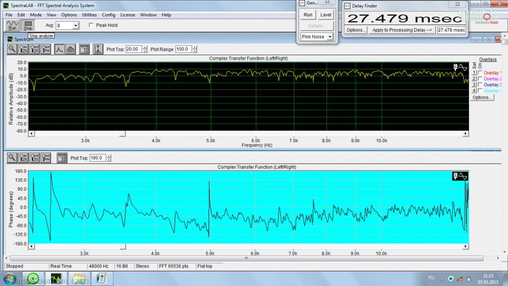This screenshot has height=286, width=508.
Task: Click the overlays Options button
Action: point(482,97)
